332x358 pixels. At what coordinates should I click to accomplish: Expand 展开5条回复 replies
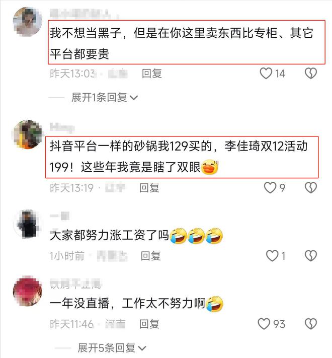(112, 348)
